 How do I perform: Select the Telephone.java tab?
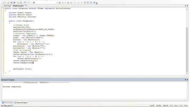click(x=18, y=6)
